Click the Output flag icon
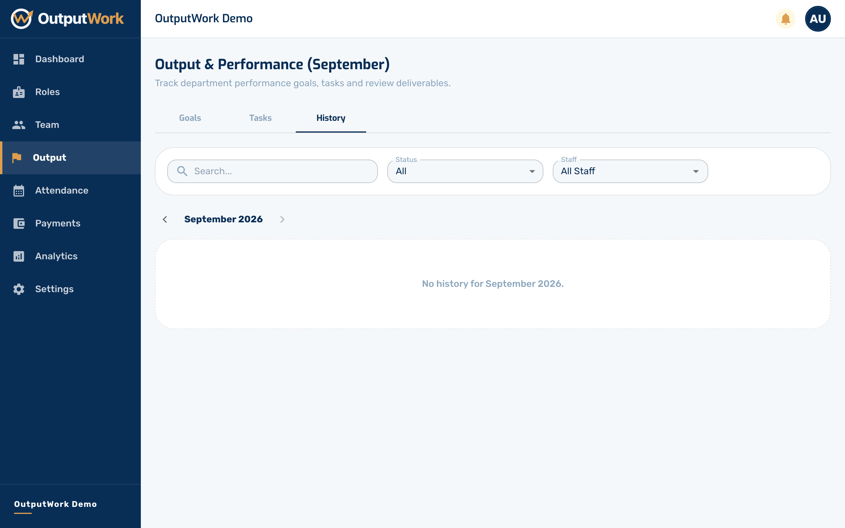Image resolution: width=845 pixels, height=528 pixels. tap(16, 158)
